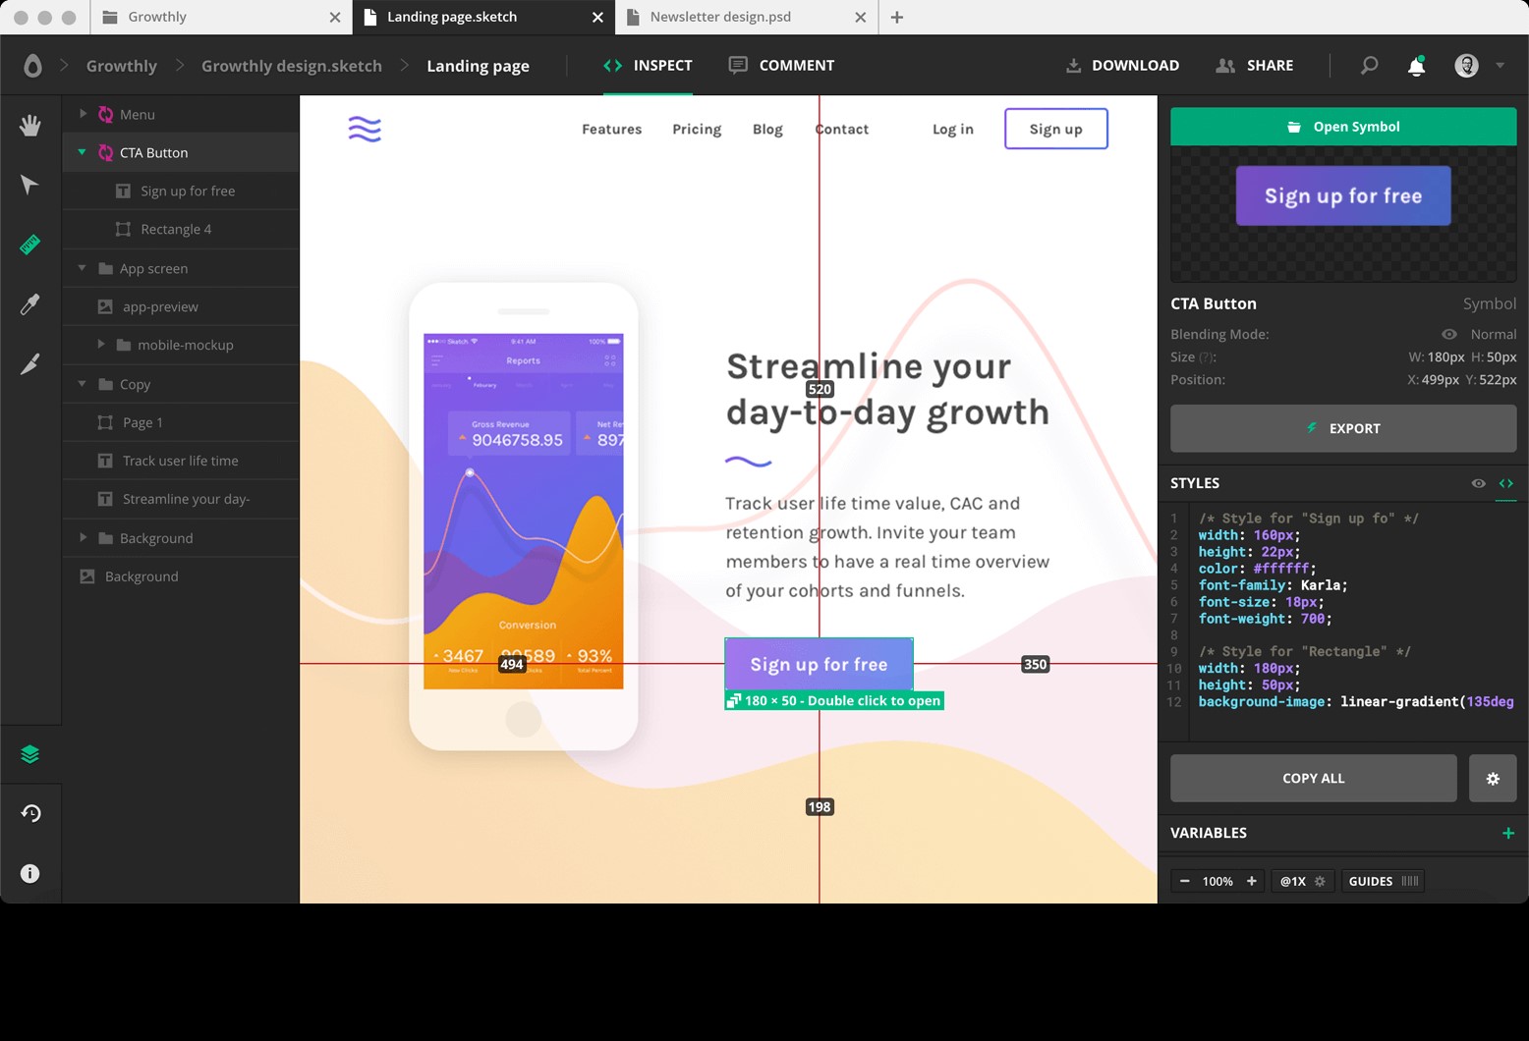Open the style code settings gear beside Copy All
This screenshot has width=1529, height=1041.
tap(1493, 778)
